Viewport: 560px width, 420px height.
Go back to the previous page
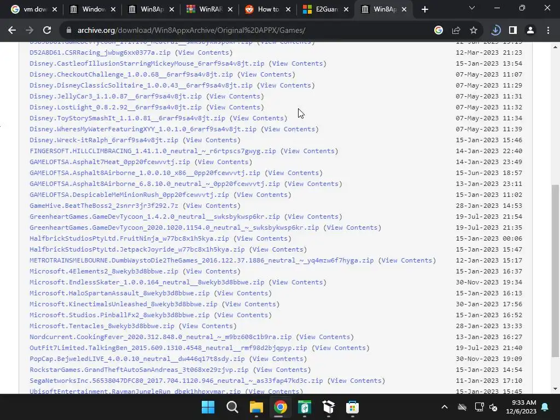pyautogui.click(x=12, y=31)
